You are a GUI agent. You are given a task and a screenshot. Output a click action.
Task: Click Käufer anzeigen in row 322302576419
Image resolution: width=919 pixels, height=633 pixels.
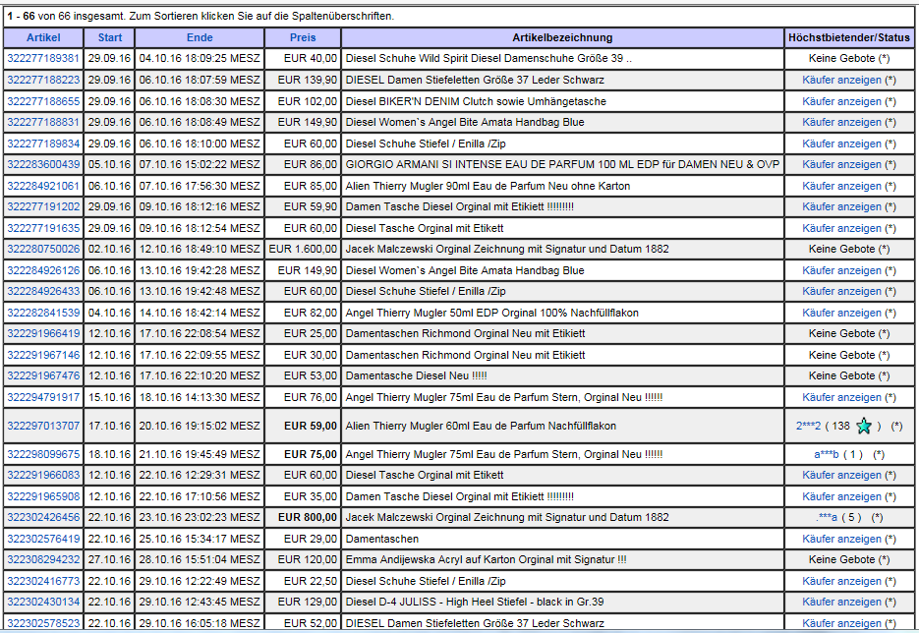click(841, 539)
